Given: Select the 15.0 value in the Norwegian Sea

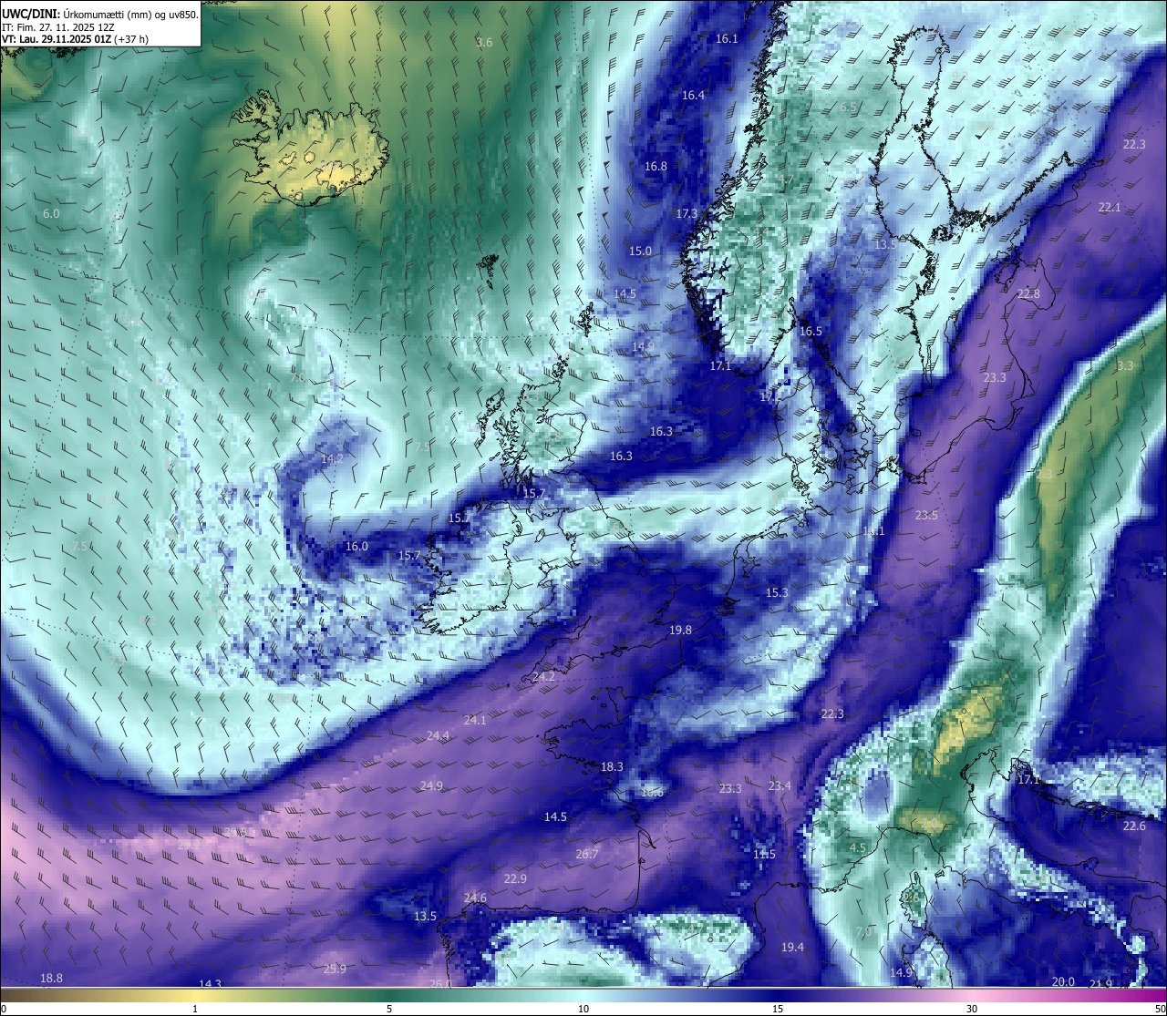Looking at the screenshot, I should 640,251.
